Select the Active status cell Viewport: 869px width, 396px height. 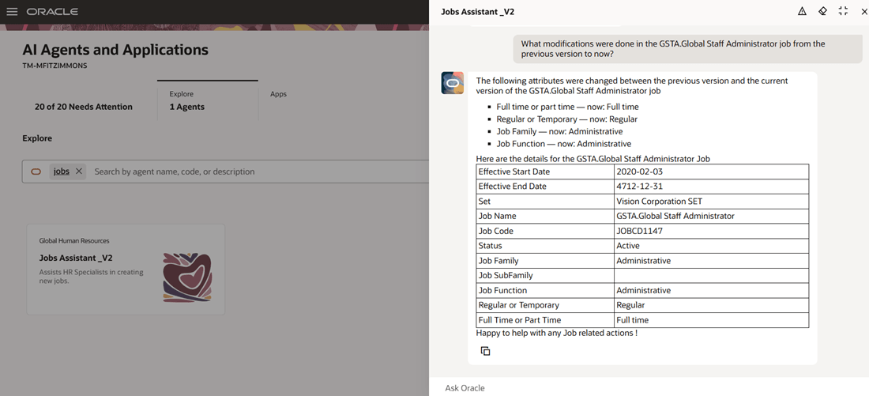point(712,246)
